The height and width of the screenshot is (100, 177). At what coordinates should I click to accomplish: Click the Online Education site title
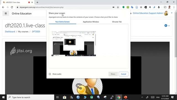[x=22, y=14]
